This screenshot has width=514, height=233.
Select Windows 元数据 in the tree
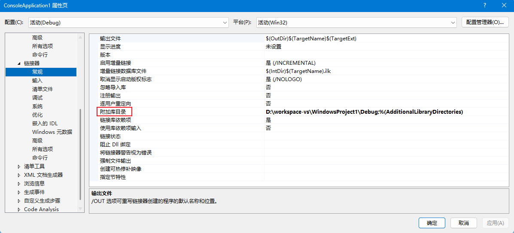52,132
